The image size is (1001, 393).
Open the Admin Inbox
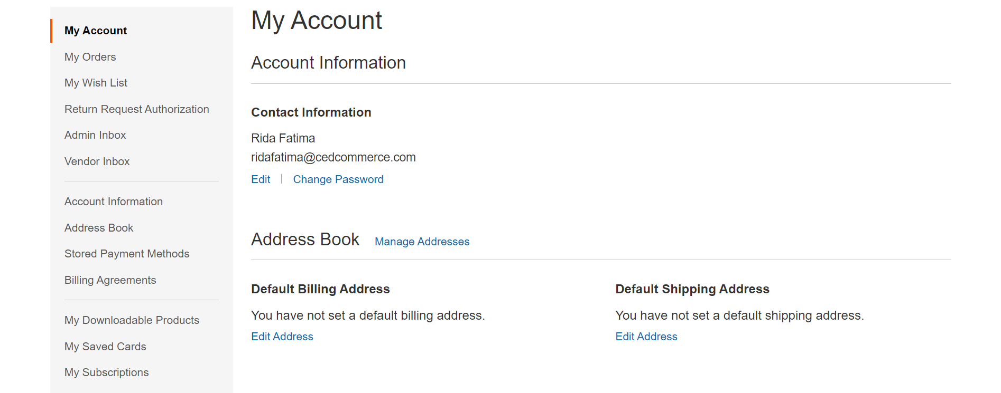(x=95, y=135)
